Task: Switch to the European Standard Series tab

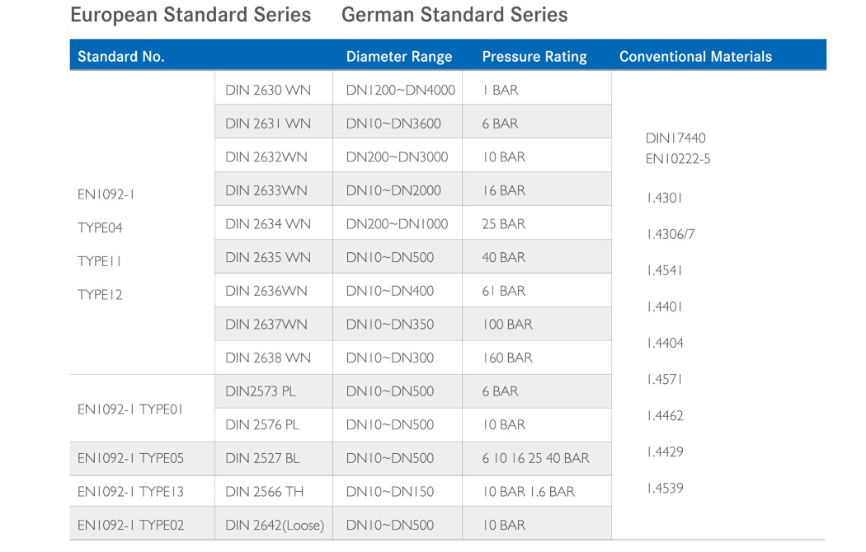Action: coord(191,15)
